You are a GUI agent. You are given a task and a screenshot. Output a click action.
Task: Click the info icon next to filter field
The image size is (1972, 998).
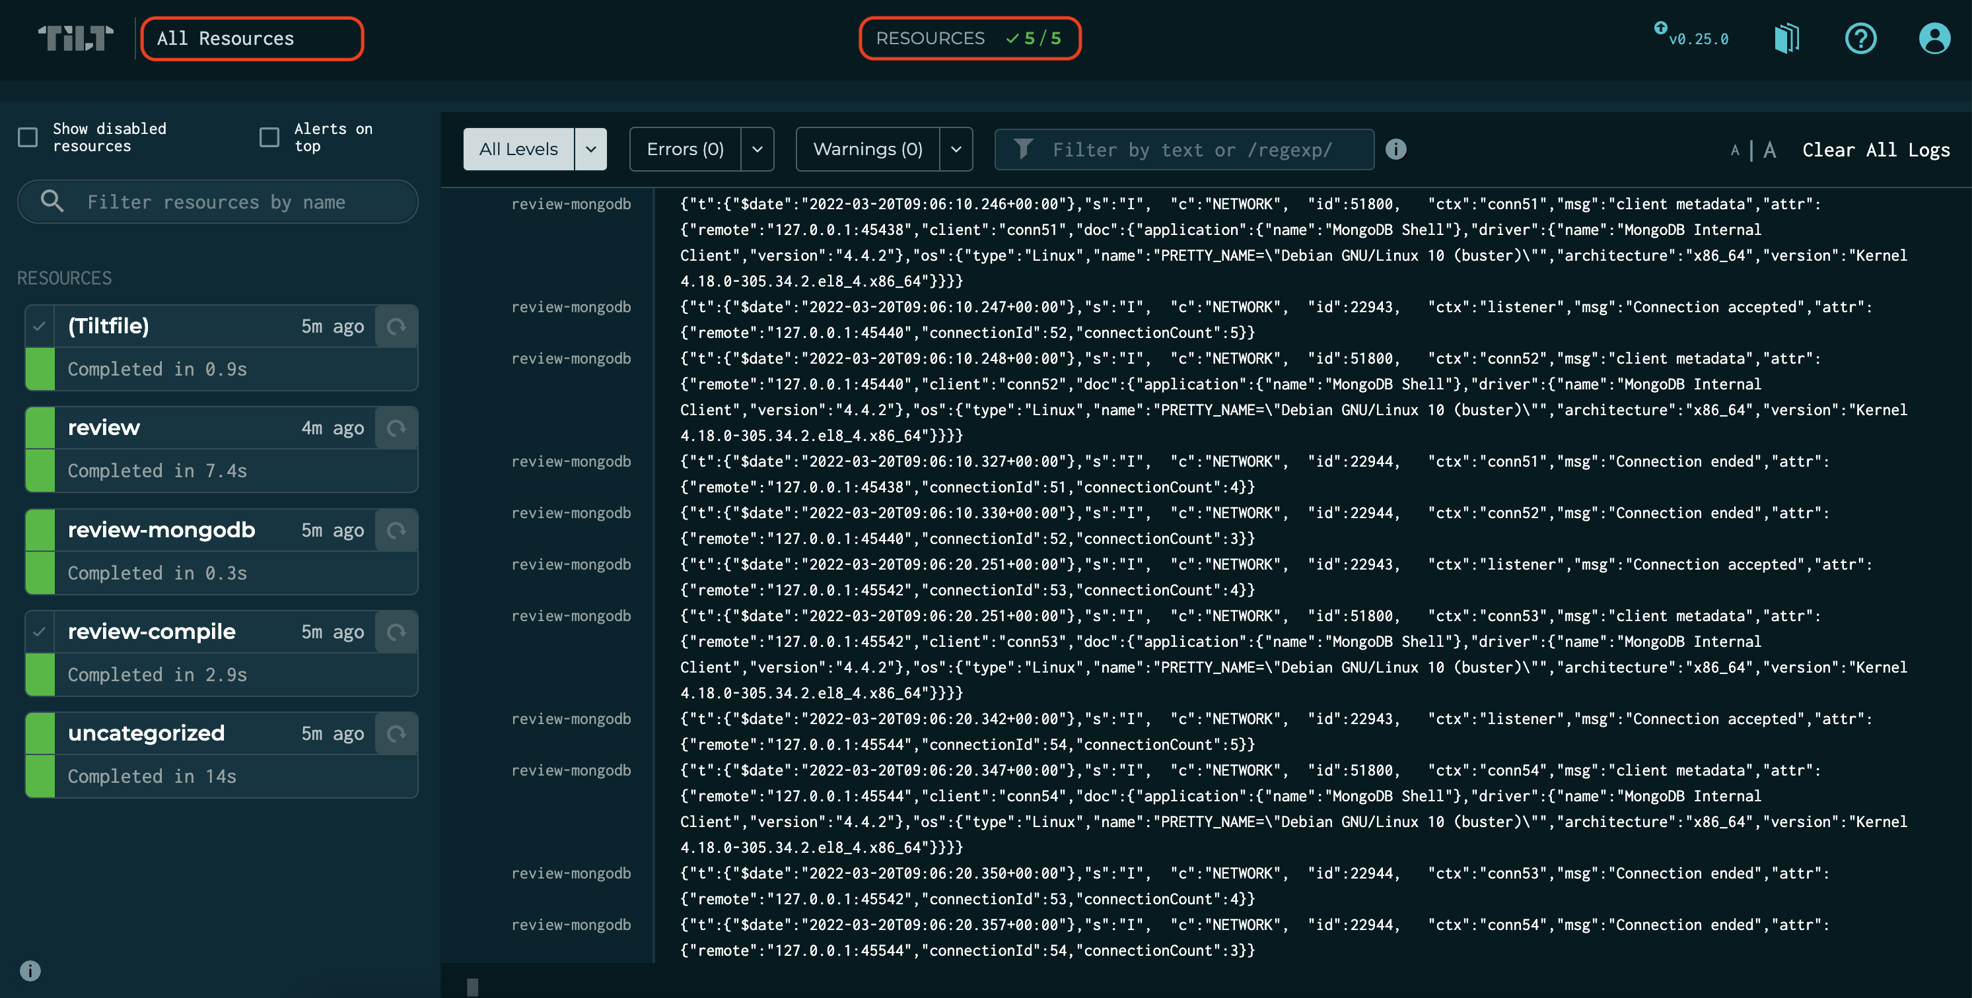point(1395,149)
